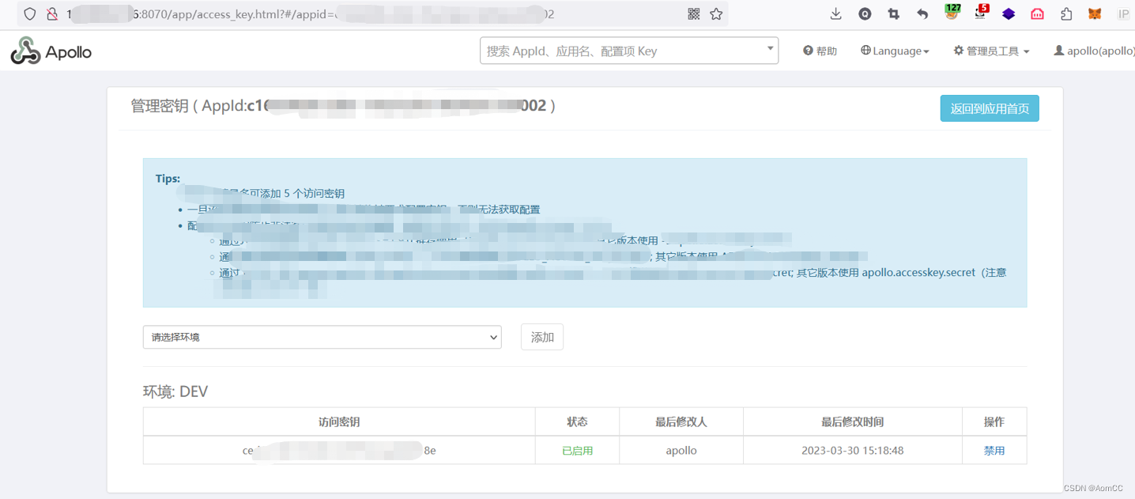Viewport: 1135px width, 499px height.
Task: Open the 管理员工具 admin tools menu
Action: pyautogui.click(x=990, y=50)
